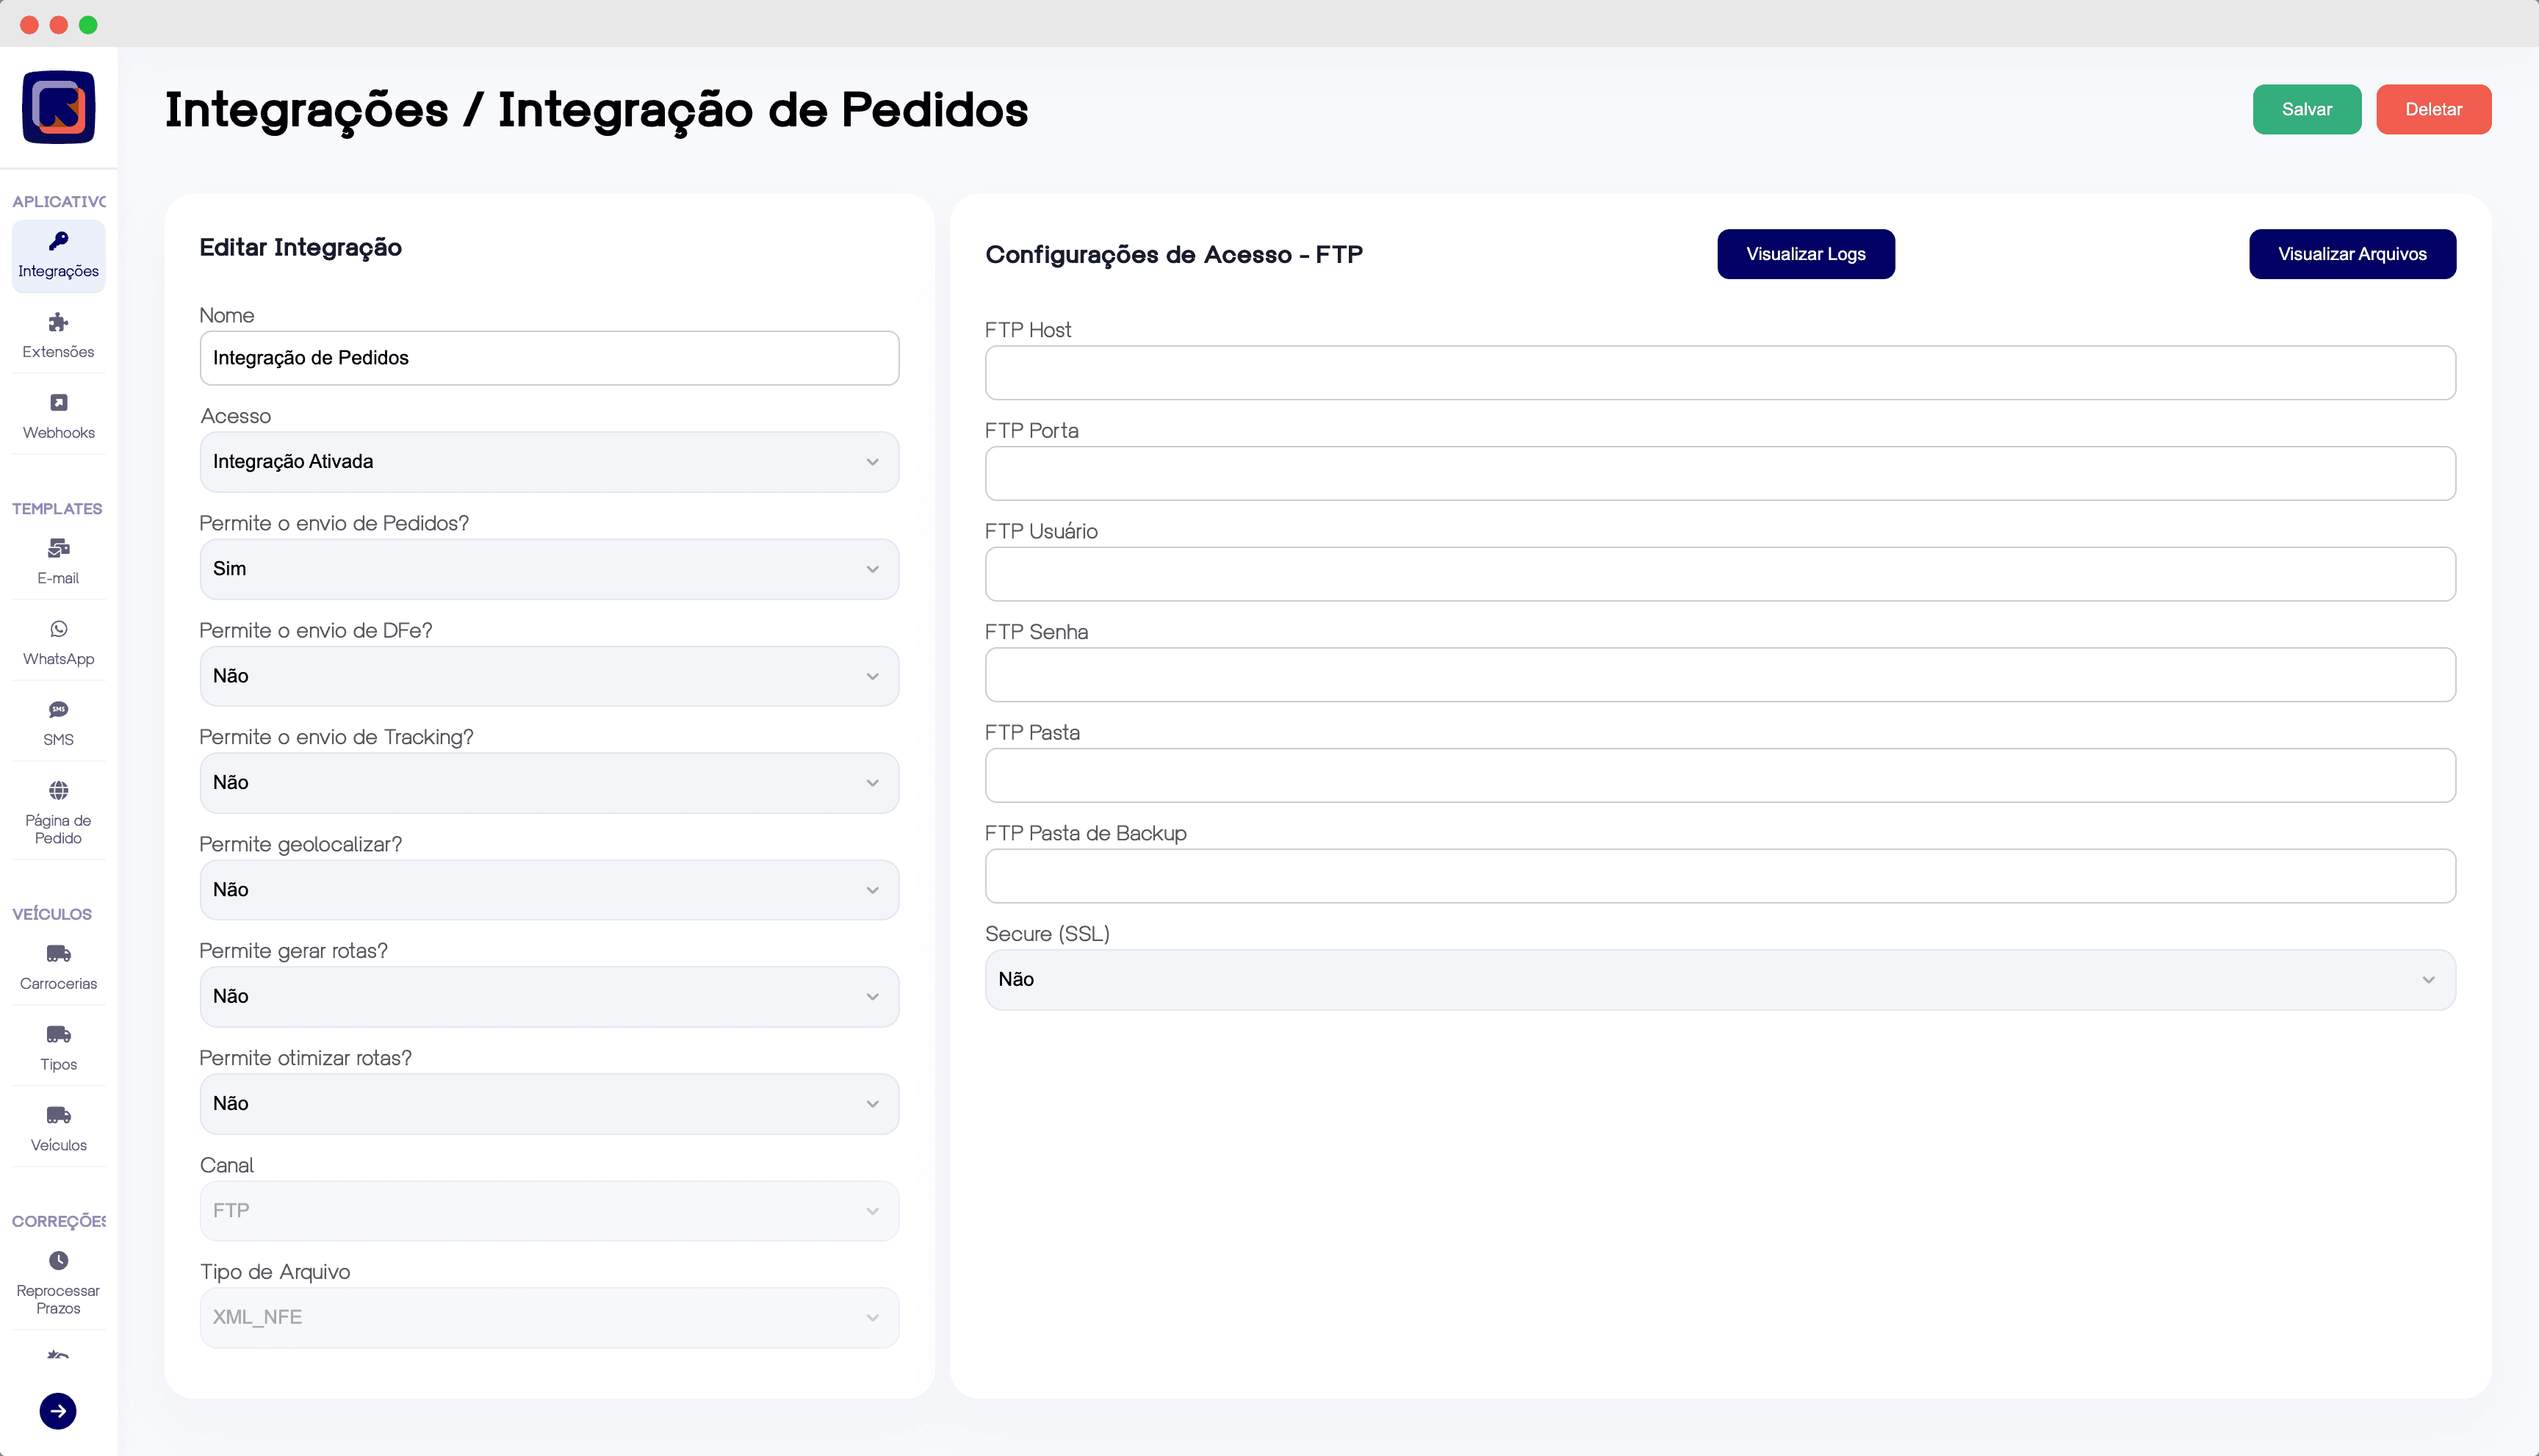The width and height of the screenshot is (2539, 1456).
Task: Click the Visualizar Logs button
Action: point(1805,254)
